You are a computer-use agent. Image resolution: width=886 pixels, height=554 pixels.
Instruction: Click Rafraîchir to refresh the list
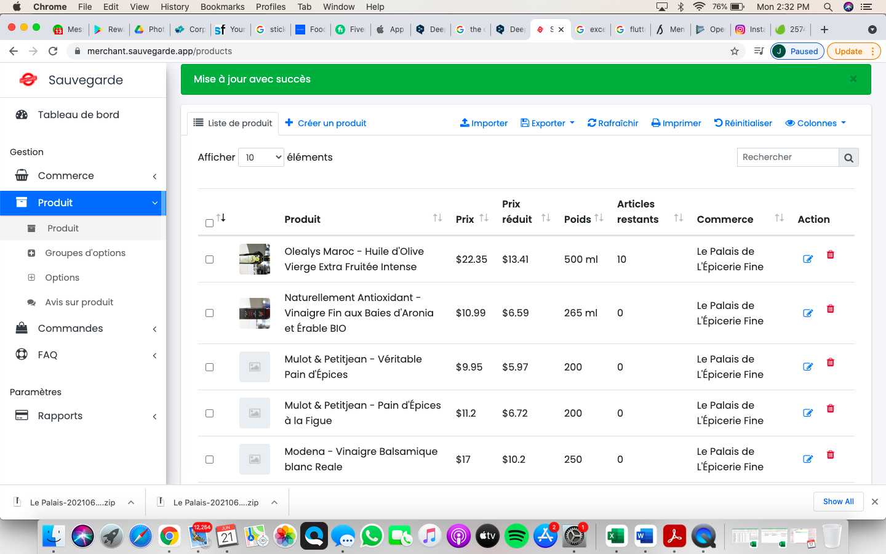[613, 123]
